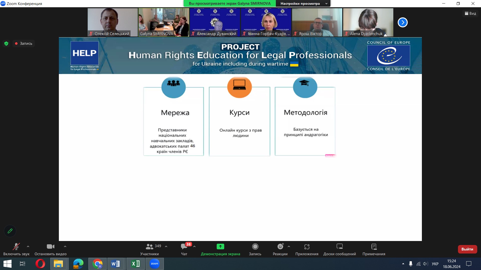
Task: Click the green encryption shield icon
Action: coord(6,43)
